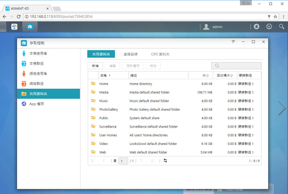Click the page number input box
This screenshot has height=194, width=288.
tap(123, 161)
